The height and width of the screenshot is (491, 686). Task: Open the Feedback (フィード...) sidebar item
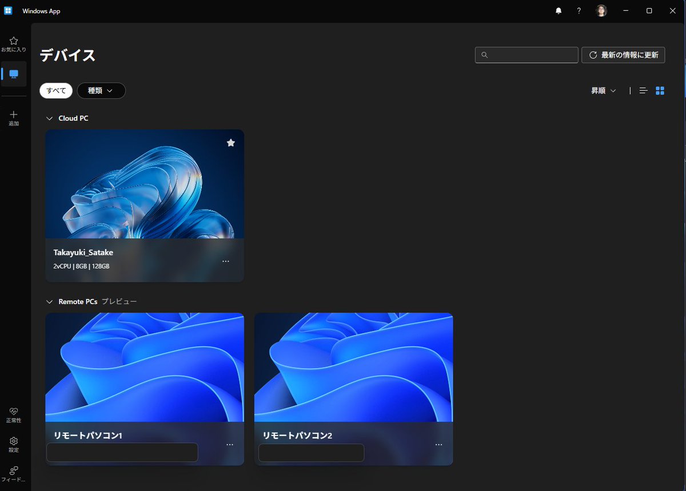[x=14, y=474]
